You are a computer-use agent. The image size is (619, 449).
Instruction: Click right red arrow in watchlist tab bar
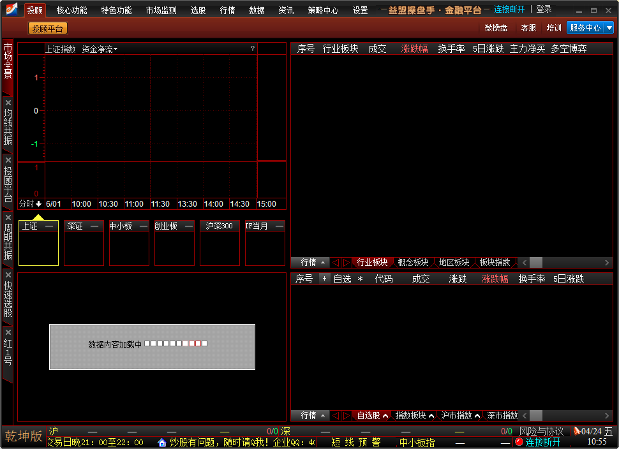pyautogui.click(x=347, y=416)
